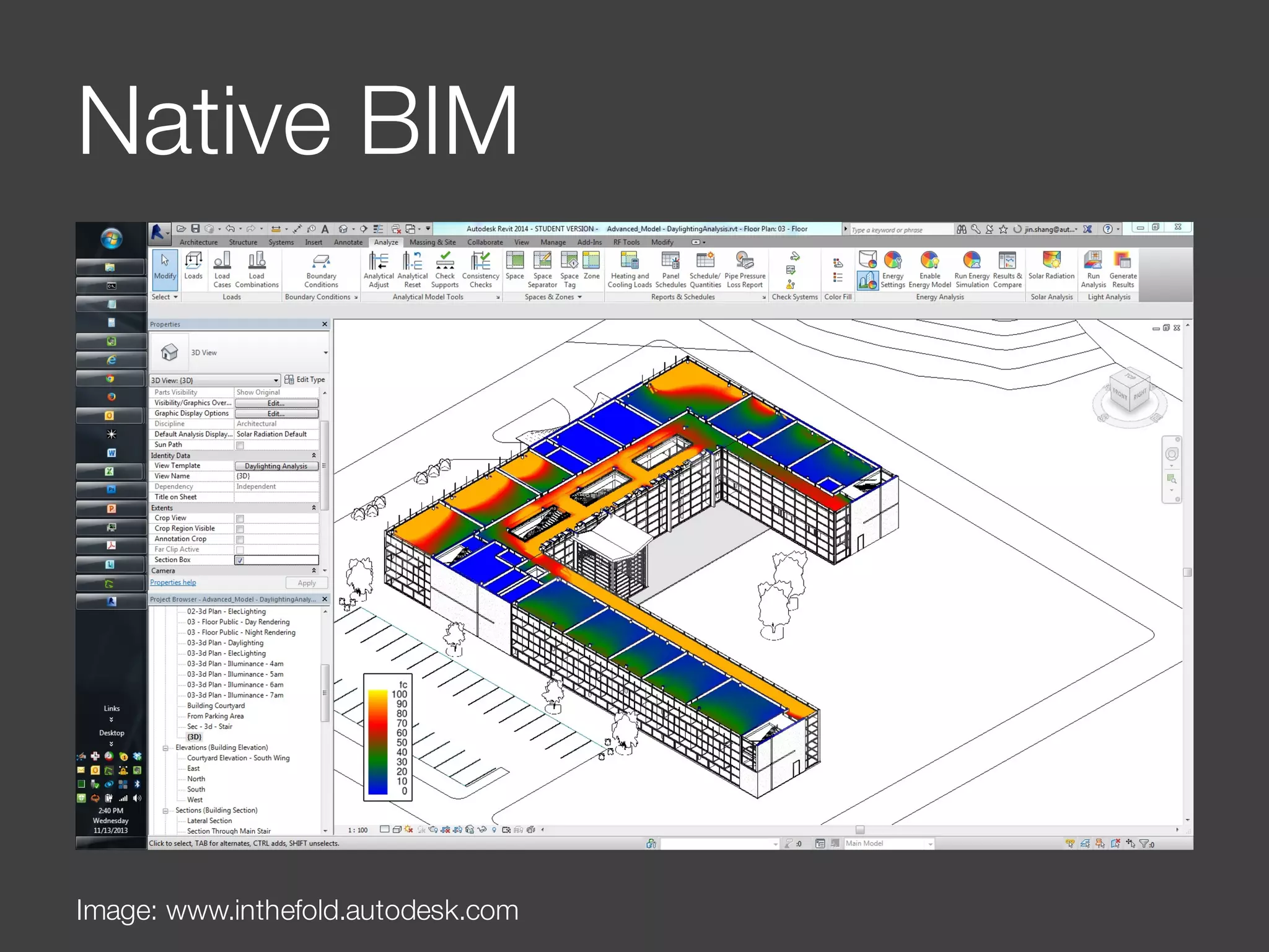Collapse Sections (Building Section) tree node
Screen dimensions: 1269x952
(165, 811)
